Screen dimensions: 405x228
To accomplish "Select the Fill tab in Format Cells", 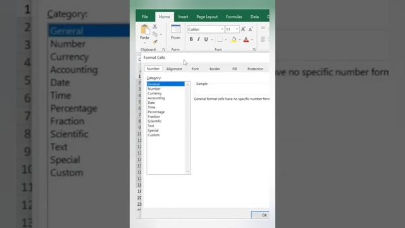I will pos(235,69).
